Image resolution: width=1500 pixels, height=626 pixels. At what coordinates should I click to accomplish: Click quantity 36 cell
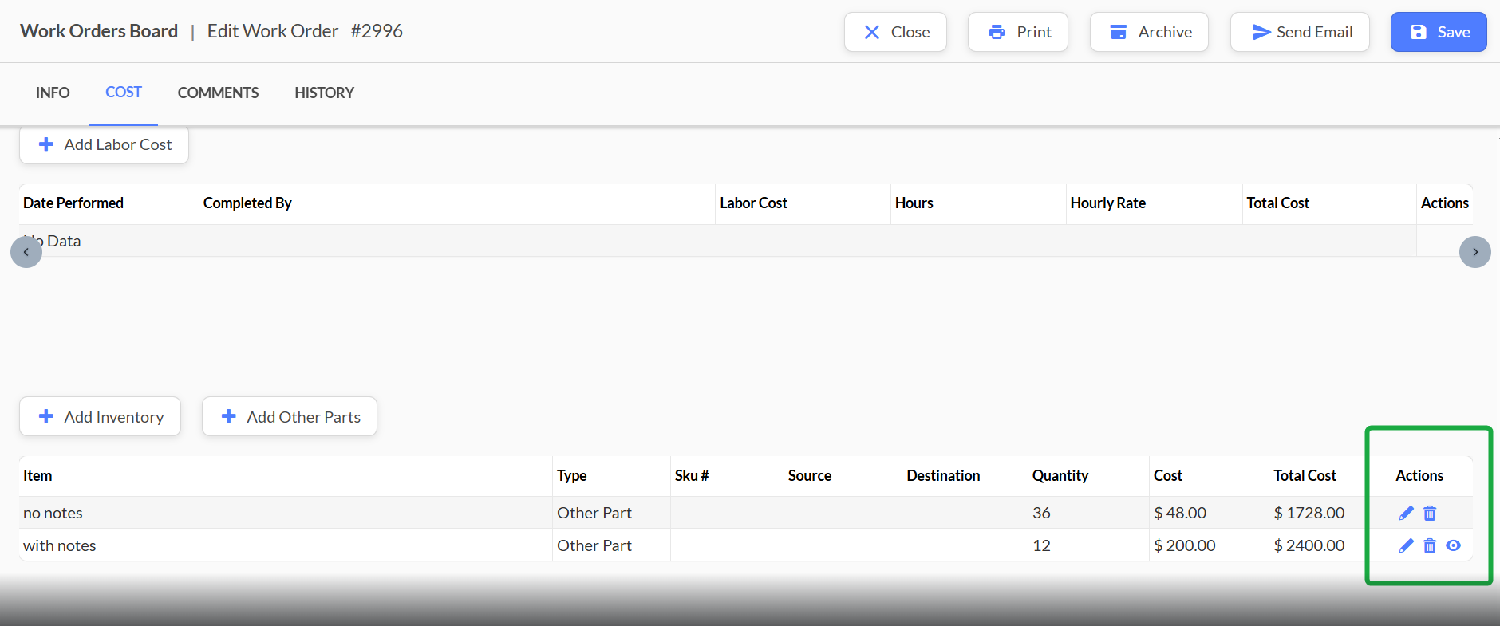tap(1088, 513)
